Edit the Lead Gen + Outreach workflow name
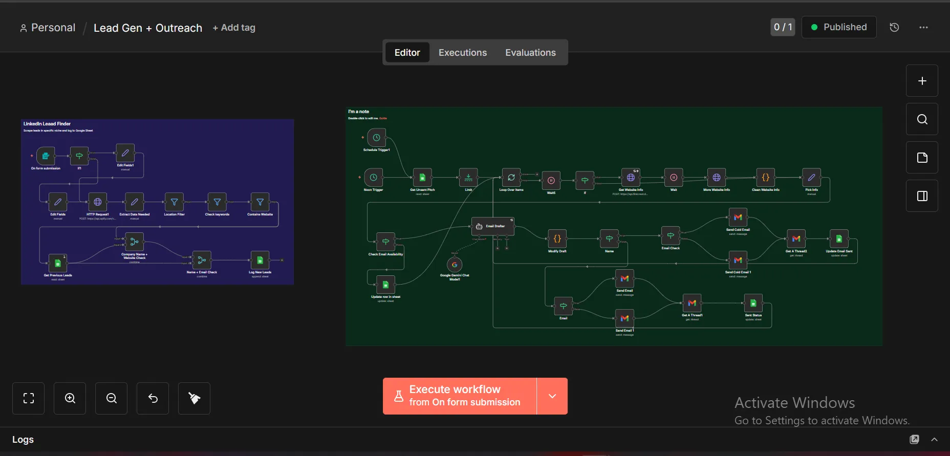Viewport: 950px width, 456px height. [x=148, y=28]
